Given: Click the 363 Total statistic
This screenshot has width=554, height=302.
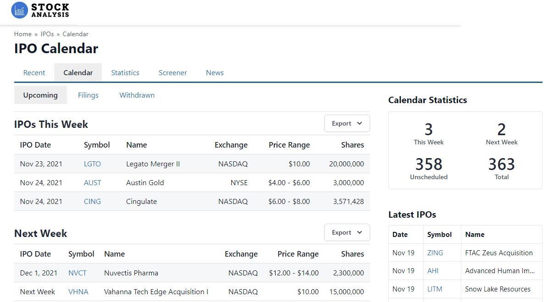Looking at the screenshot, I should (x=502, y=168).
